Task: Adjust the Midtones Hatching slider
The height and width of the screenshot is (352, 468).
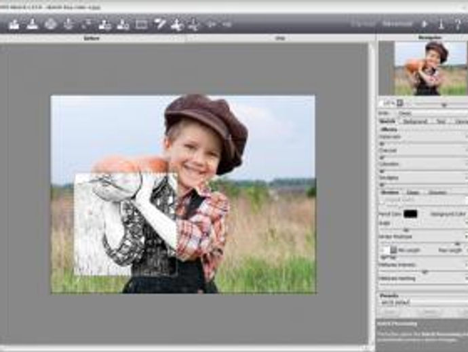Action: (423, 285)
